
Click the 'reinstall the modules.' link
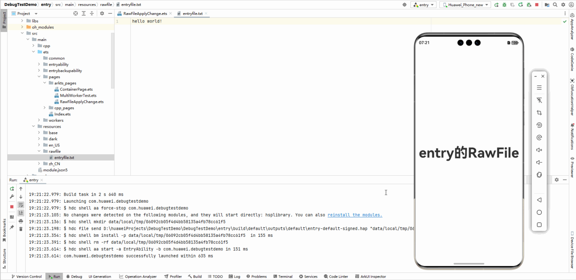click(x=355, y=215)
